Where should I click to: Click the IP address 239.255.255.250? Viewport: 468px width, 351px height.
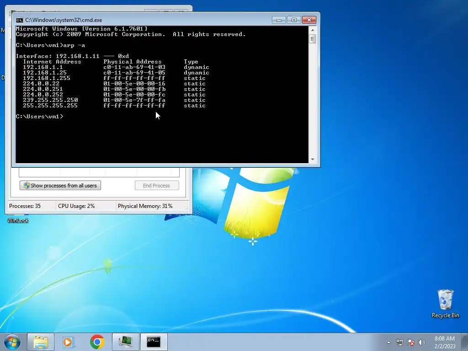(50, 100)
